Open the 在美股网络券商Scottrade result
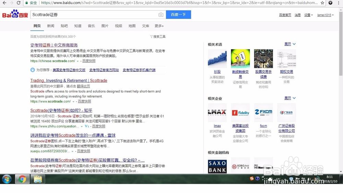The height and width of the screenshot is (193, 343). 87,160
